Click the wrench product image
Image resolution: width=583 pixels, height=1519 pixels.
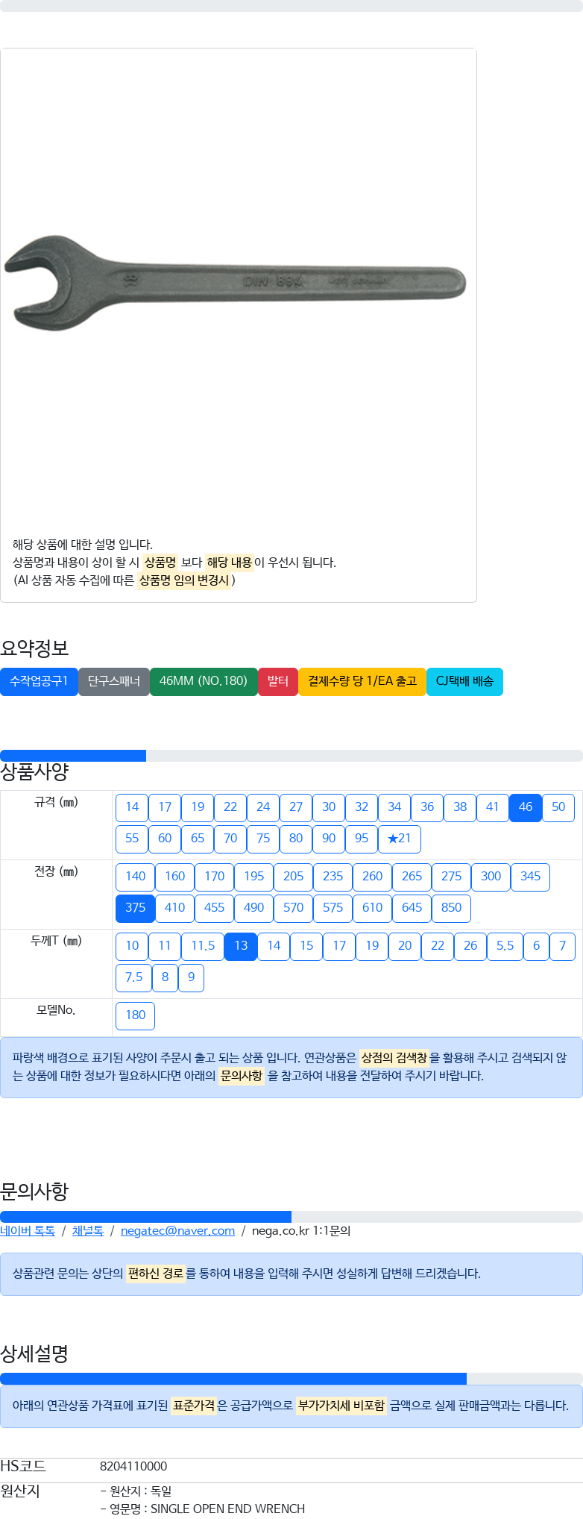point(236,283)
